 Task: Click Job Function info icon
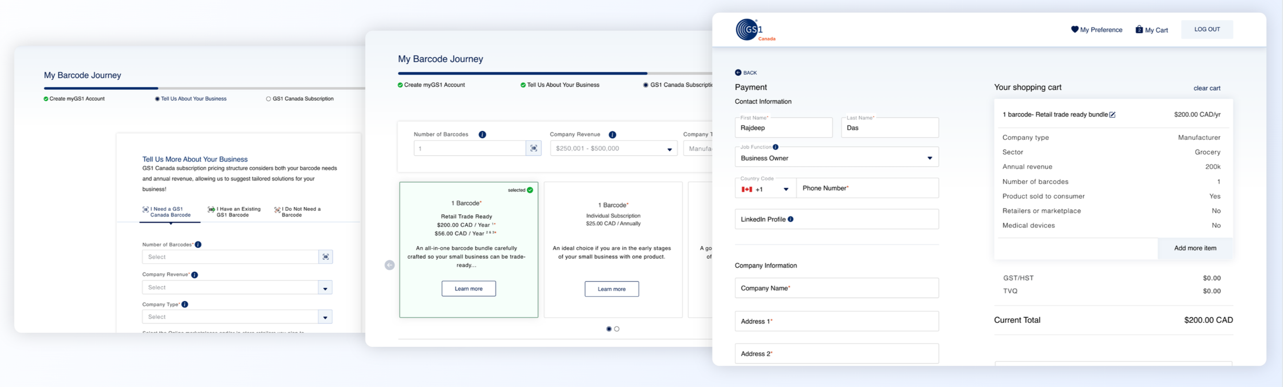(x=776, y=147)
